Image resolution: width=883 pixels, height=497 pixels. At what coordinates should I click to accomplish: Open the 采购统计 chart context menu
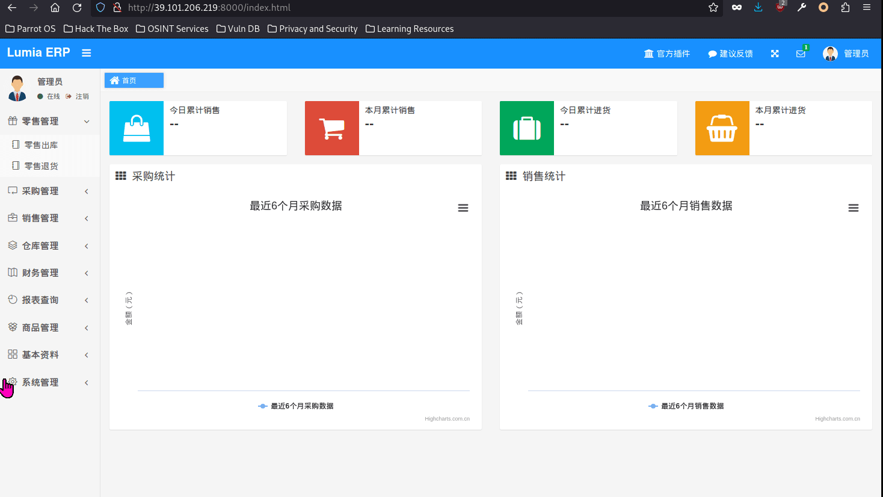click(x=463, y=208)
